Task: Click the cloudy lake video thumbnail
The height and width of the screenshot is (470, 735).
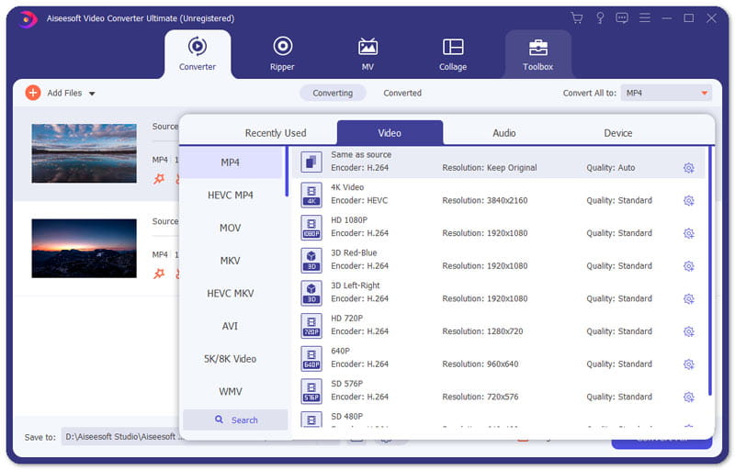Action: (84, 153)
